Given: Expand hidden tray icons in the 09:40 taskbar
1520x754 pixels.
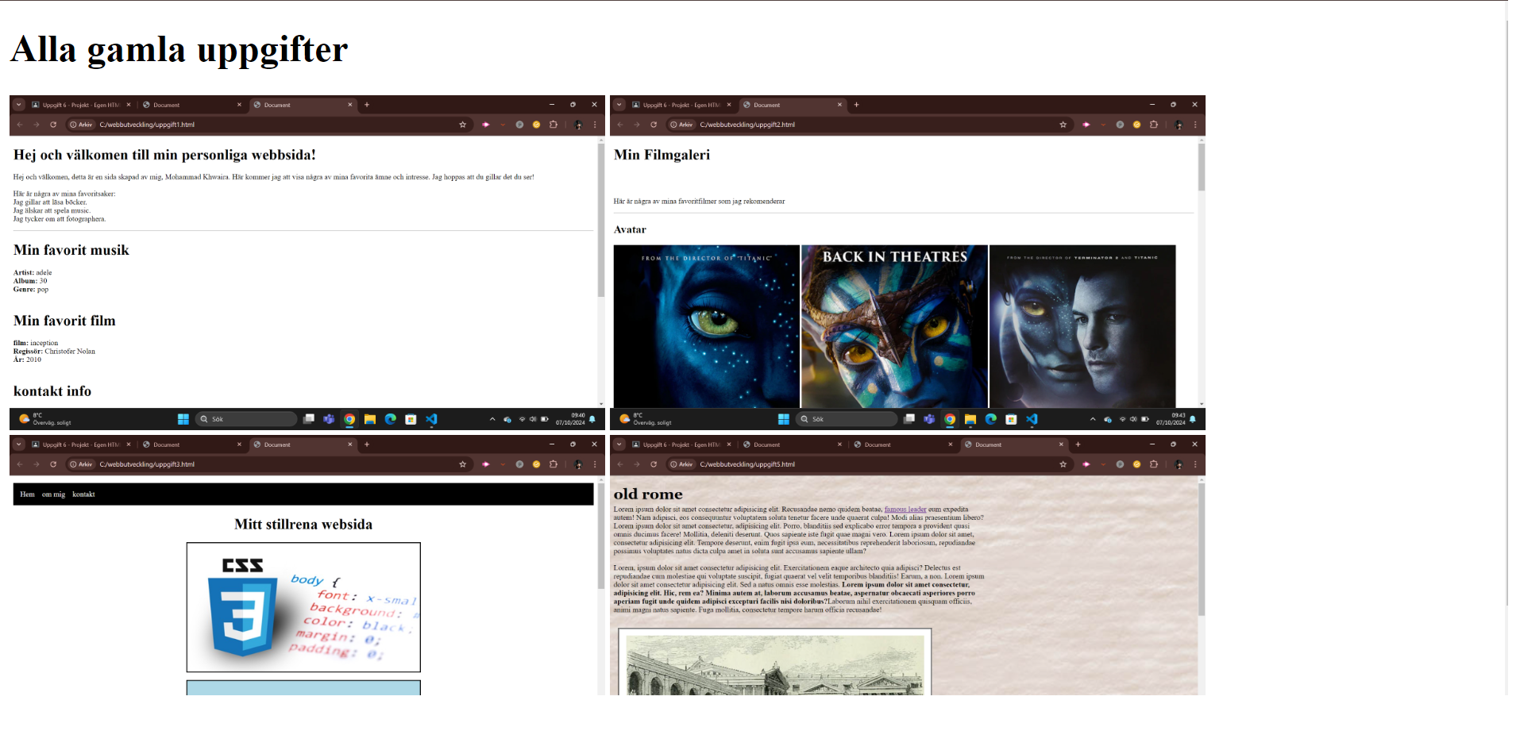Looking at the screenshot, I should pos(492,419).
